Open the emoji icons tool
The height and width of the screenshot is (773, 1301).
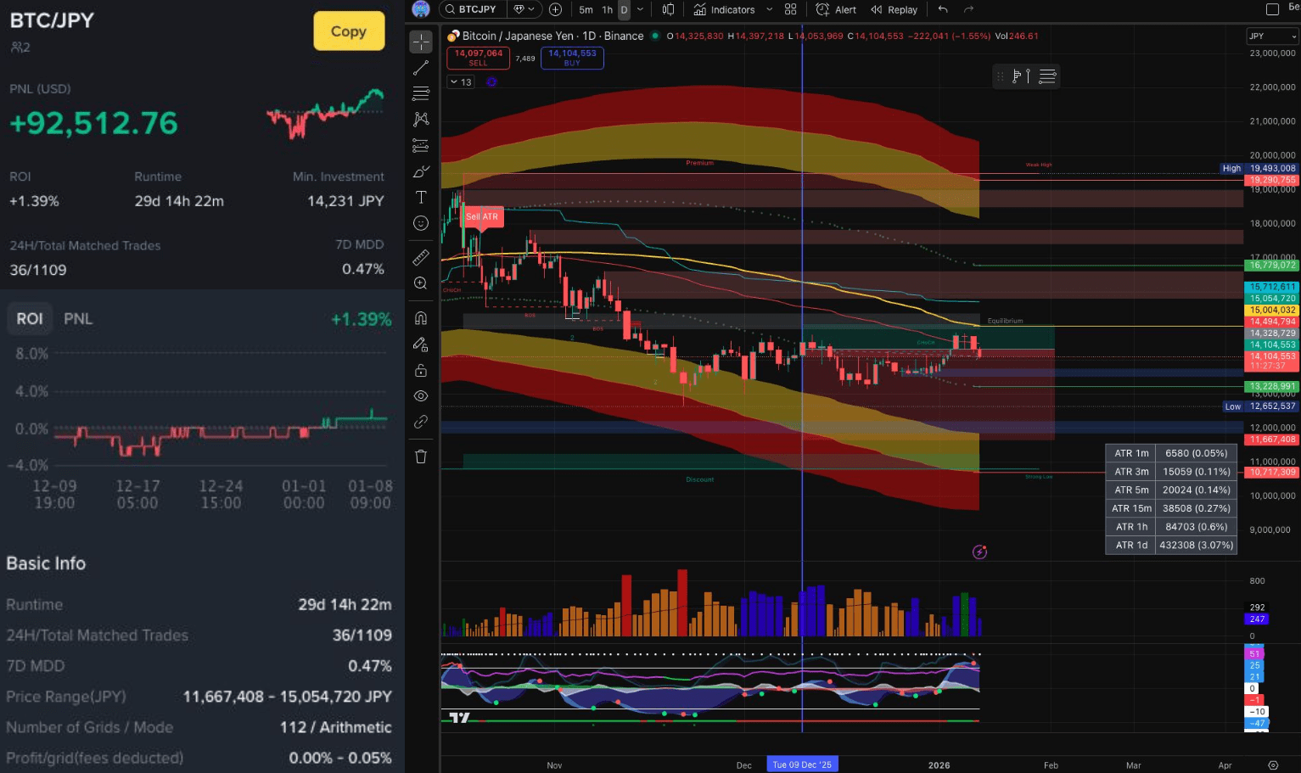421,223
